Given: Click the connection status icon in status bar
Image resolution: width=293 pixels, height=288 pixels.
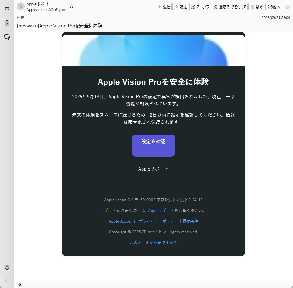Looking at the screenshot, I should (18, 285).
